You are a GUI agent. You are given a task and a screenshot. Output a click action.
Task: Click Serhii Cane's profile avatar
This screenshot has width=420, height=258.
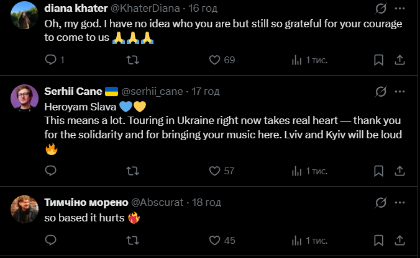(25, 97)
